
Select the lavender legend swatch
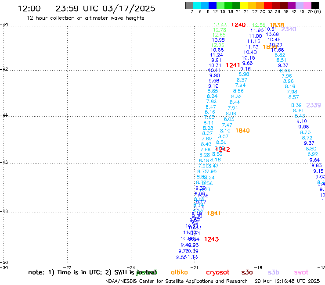pyautogui.click(x=299, y=5)
